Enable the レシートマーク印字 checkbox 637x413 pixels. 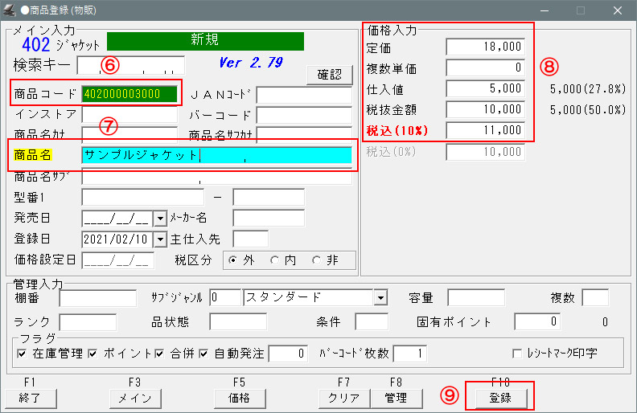coord(518,354)
